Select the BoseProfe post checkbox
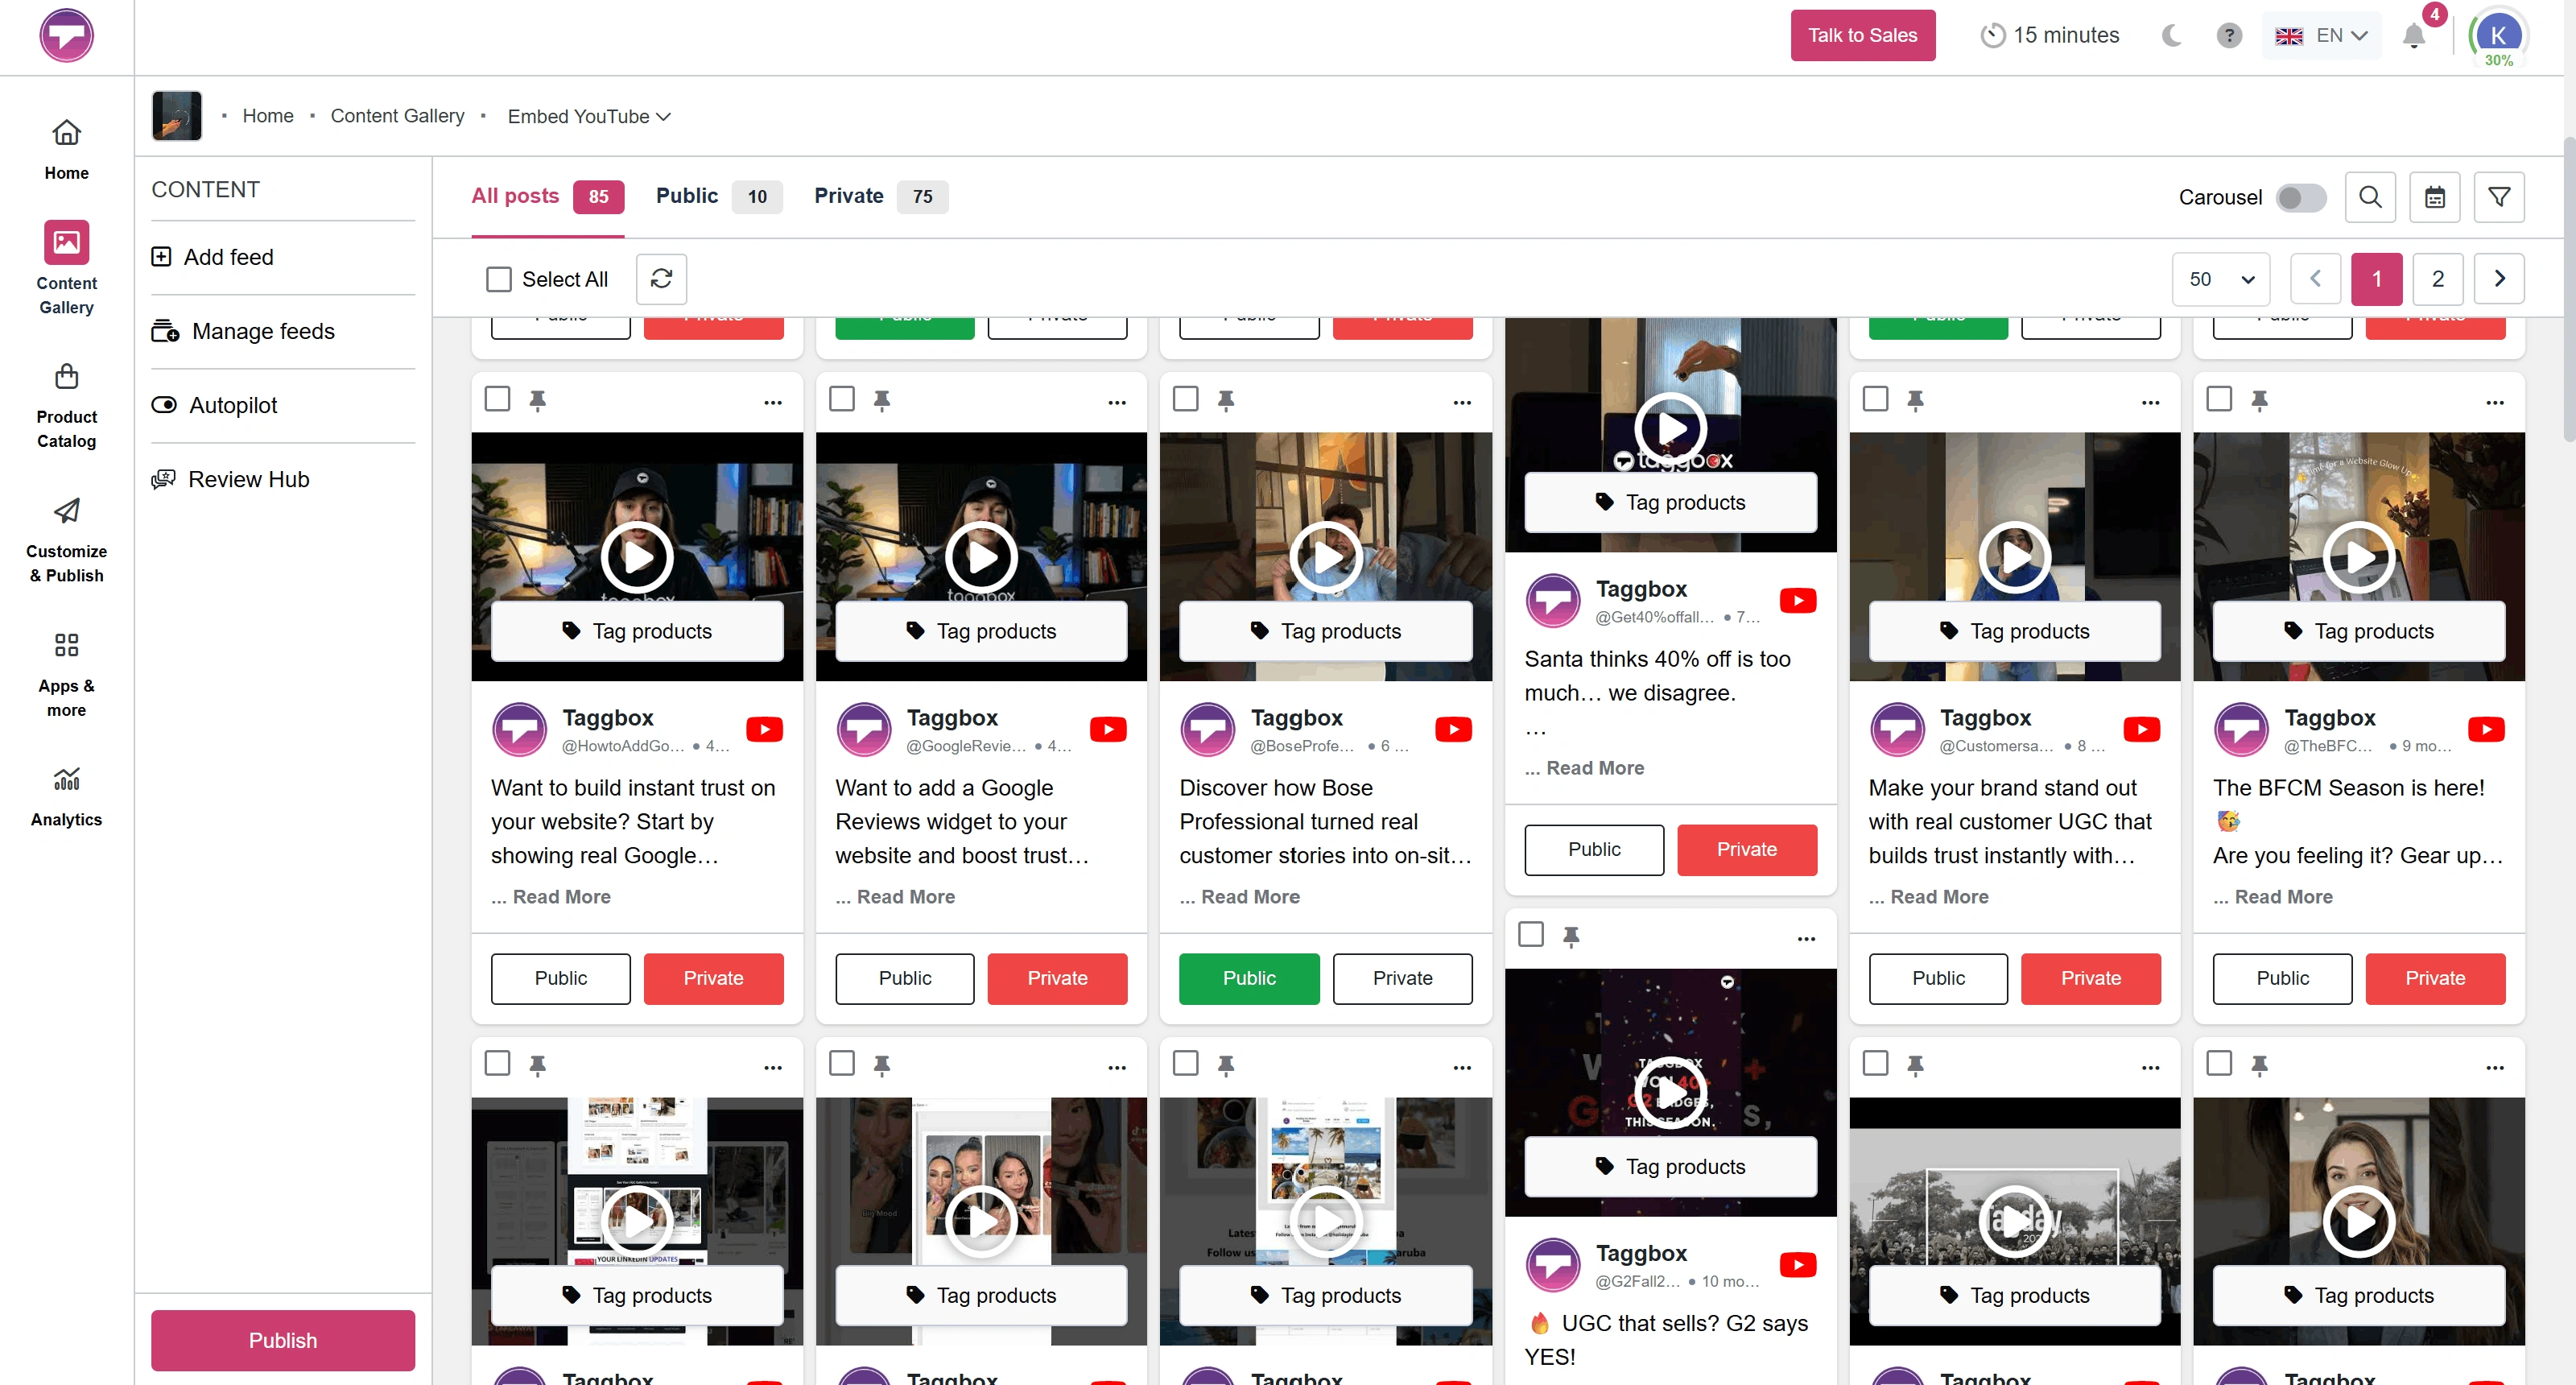This screenshot has width=2576, height=1385. (x=1186, y=399)
